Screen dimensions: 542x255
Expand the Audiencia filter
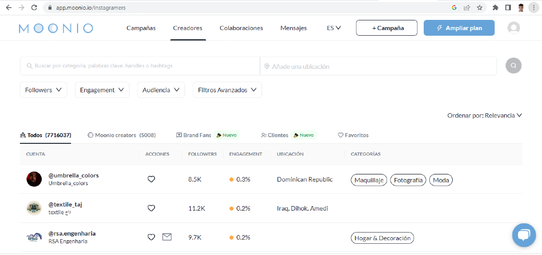(x=161, y=90)
